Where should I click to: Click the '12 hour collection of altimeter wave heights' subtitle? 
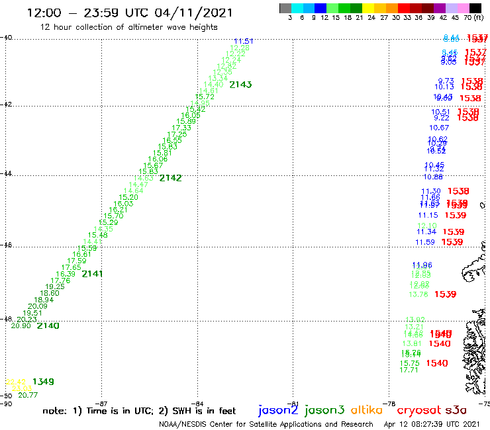coord(128,27)
